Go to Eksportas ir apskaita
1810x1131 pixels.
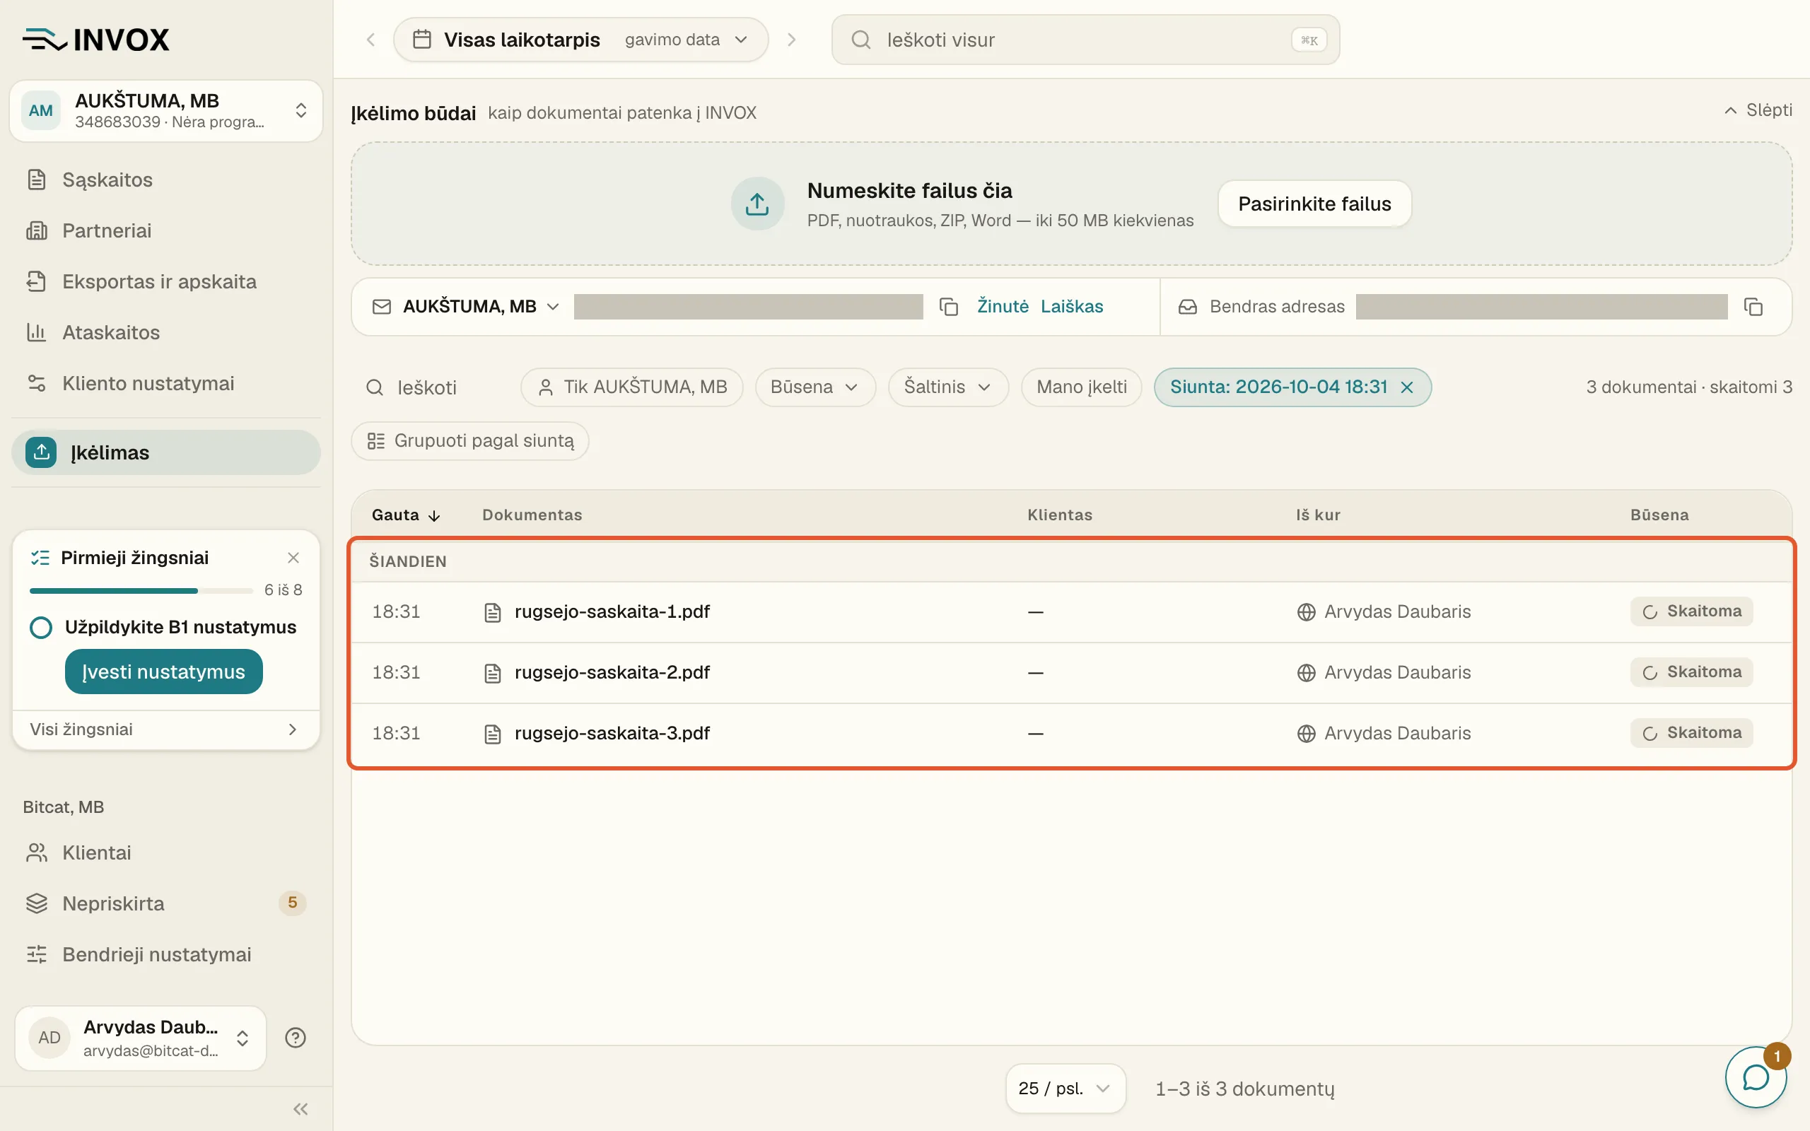(166, 282)
